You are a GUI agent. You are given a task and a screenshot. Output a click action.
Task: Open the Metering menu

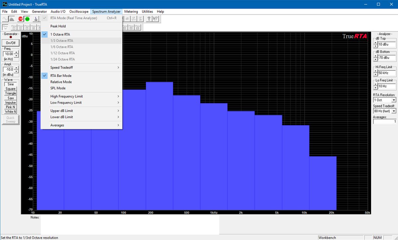click(131, 12)
